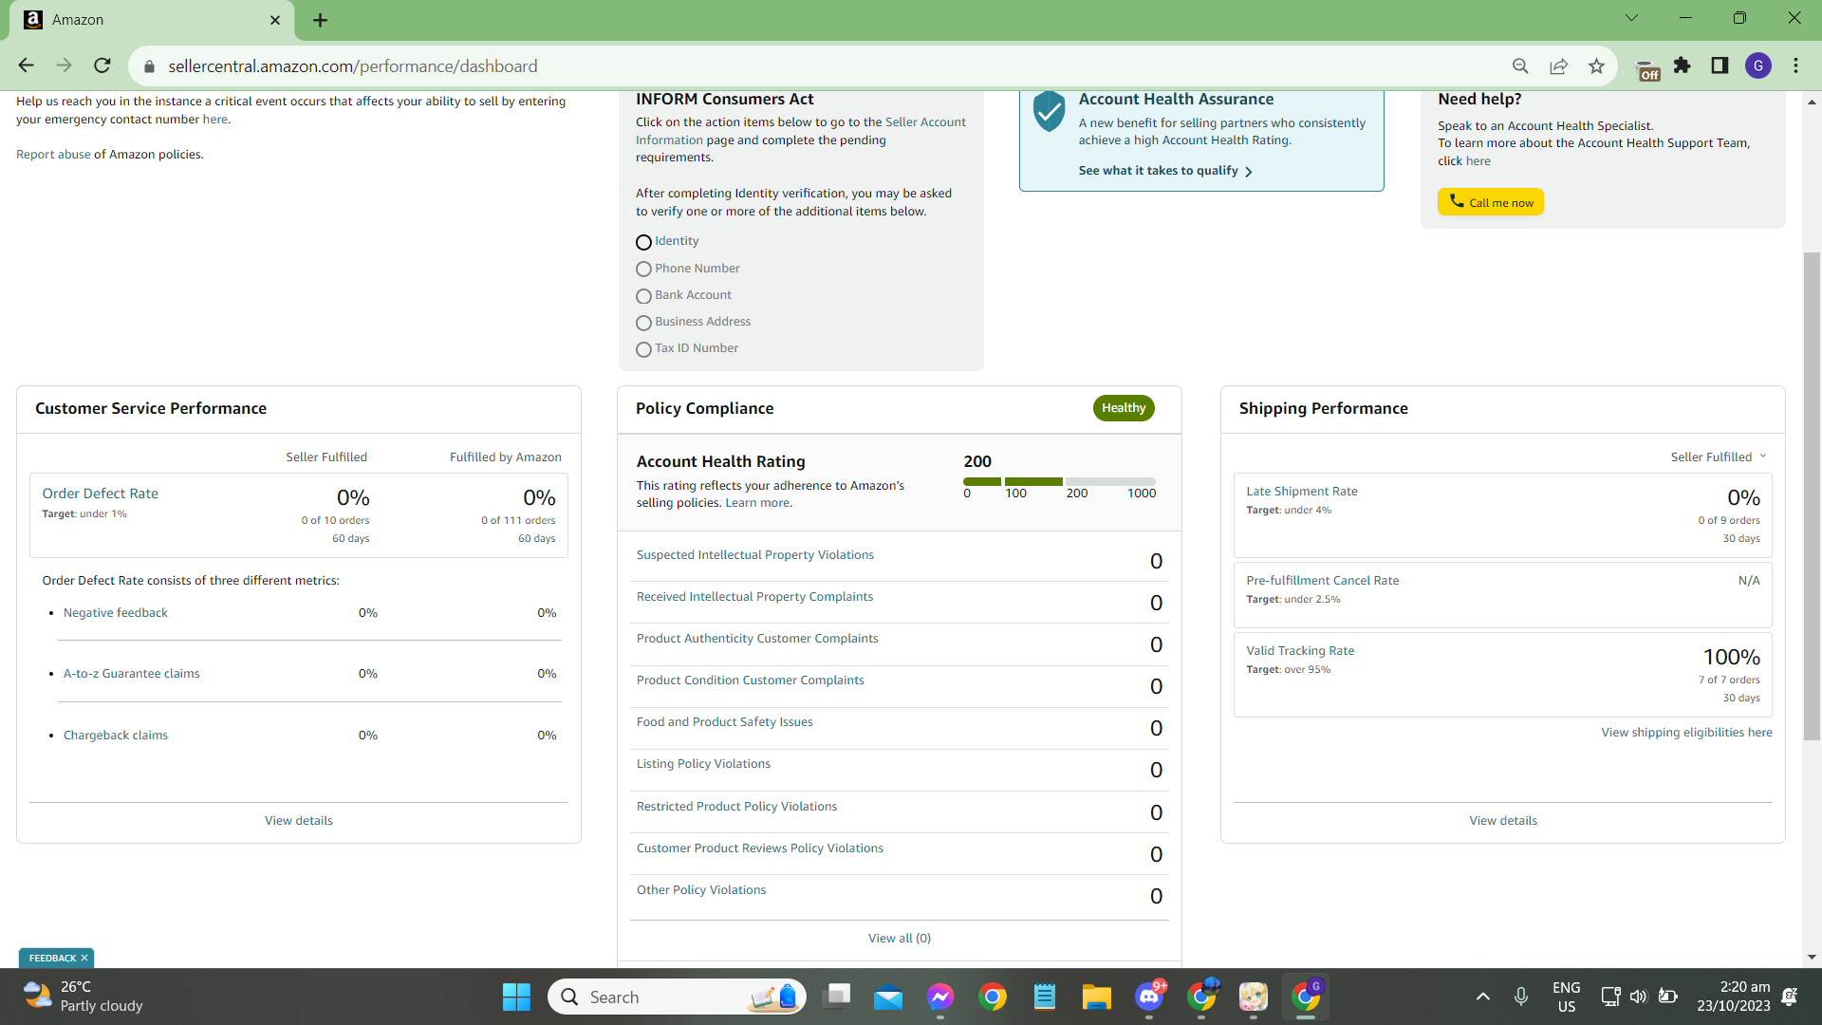
Task: Select the Phone Number radio option
Action: 643,269
